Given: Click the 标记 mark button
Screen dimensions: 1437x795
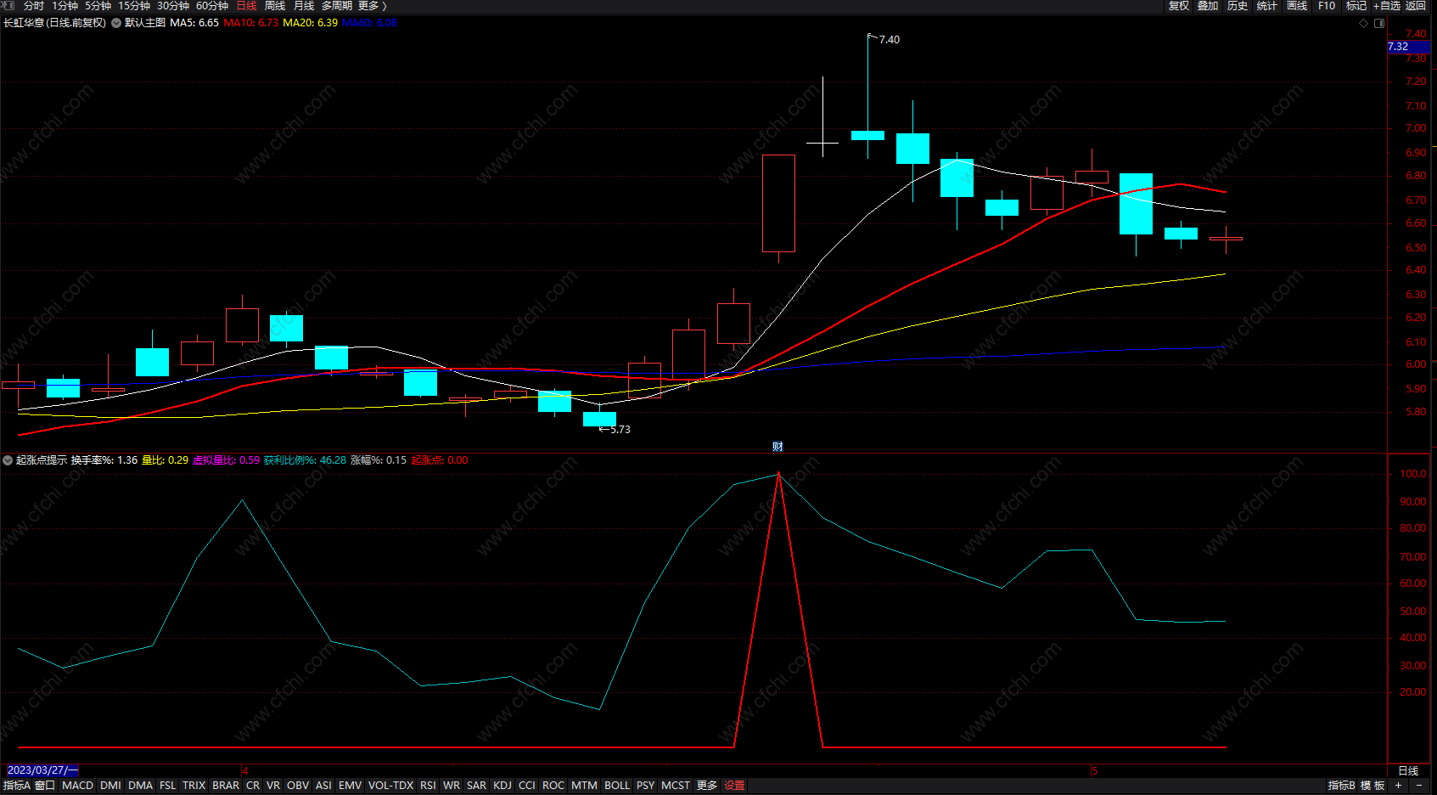Looking at the screenshot, I should [x=1356, y=6].
